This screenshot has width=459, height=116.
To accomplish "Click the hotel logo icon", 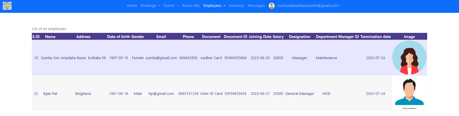I will pyautogui.click(x=7, y=6).
